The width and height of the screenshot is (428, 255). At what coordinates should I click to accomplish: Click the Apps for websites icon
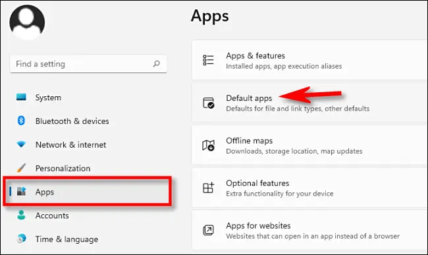[x=208, y=230]
